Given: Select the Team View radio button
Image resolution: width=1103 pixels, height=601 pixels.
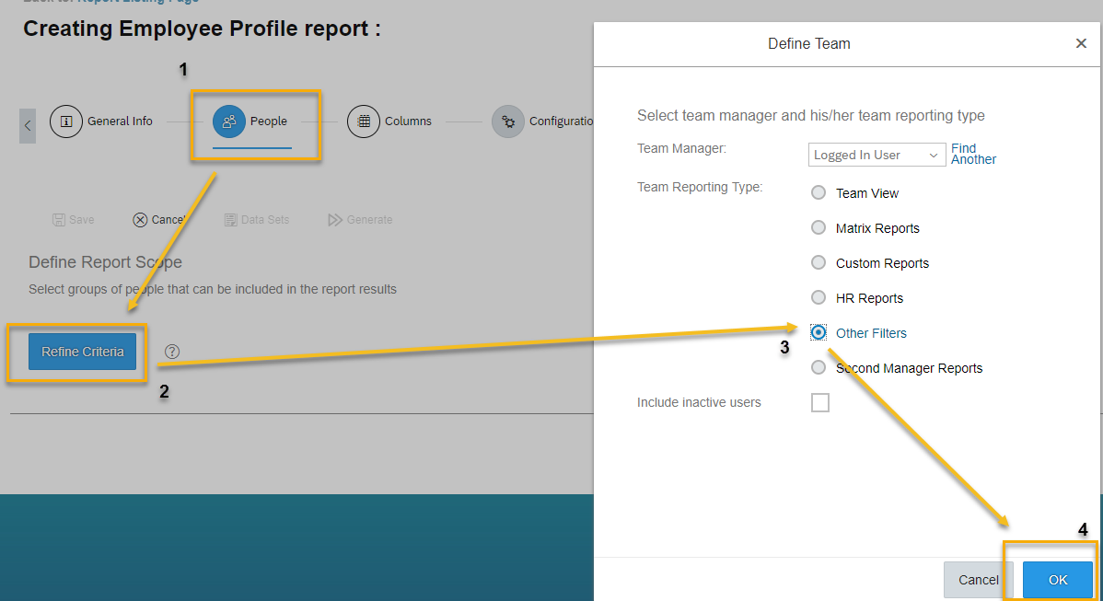Looking at the screenshot, I should click(819, 192).
